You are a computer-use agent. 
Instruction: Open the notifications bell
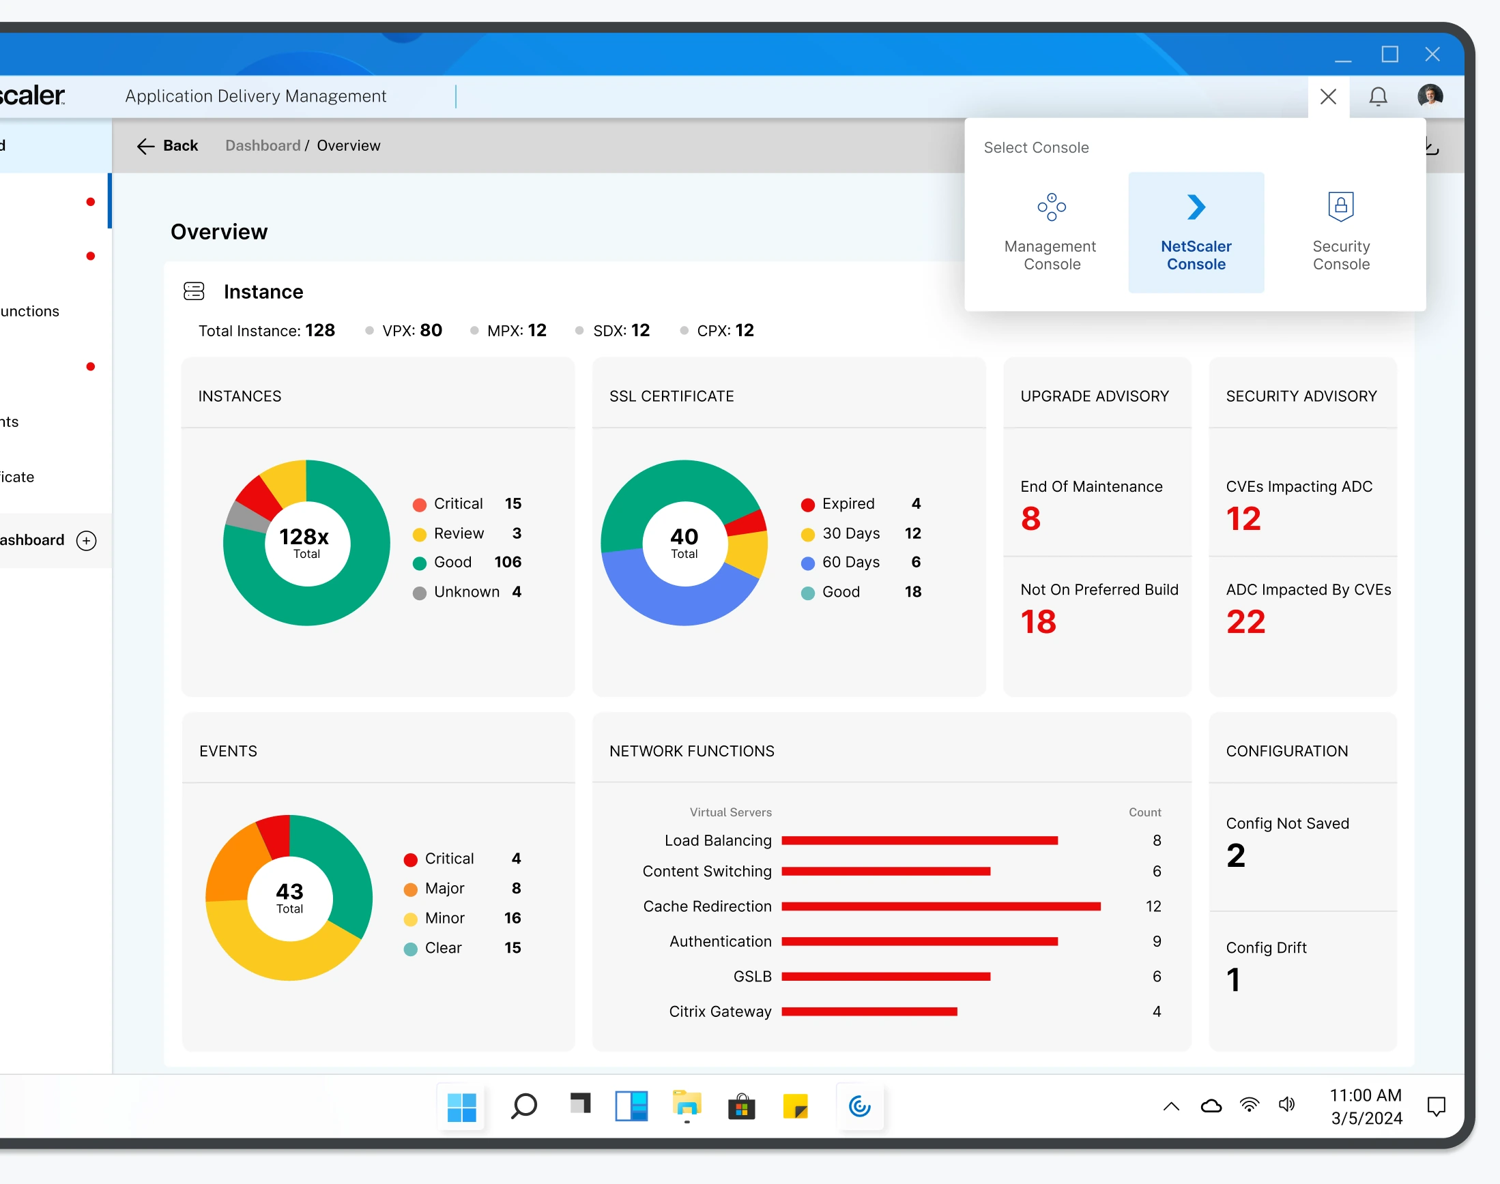pyautogui.click(x=1378, y=96)
